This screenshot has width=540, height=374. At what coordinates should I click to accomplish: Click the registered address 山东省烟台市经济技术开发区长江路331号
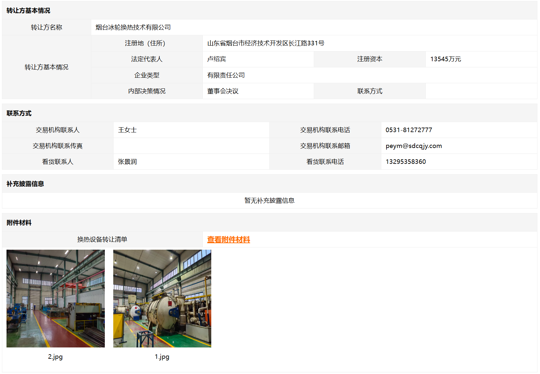[265, 43]
